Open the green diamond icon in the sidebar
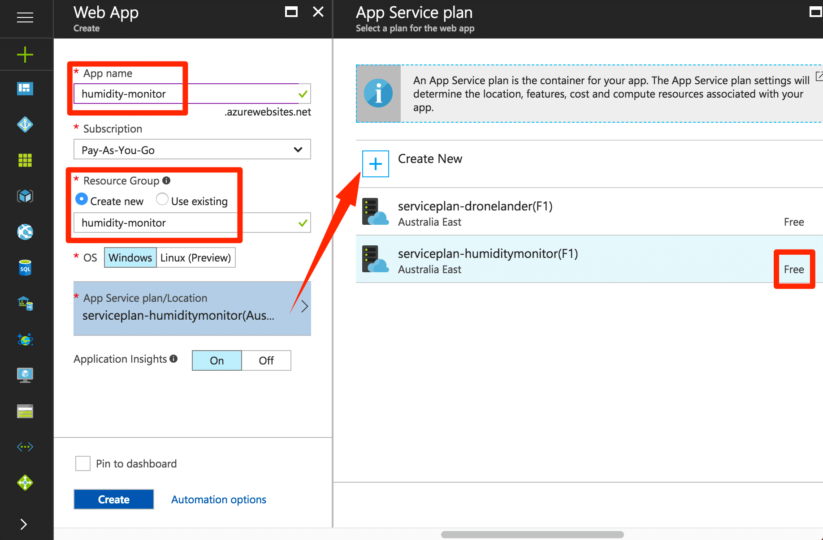The width and height of the screenshot is (823, 540). click(x=25, y=483)
